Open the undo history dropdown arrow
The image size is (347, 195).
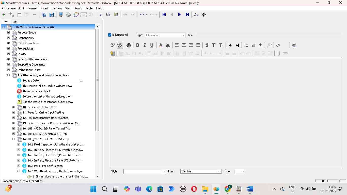(146, 15)
